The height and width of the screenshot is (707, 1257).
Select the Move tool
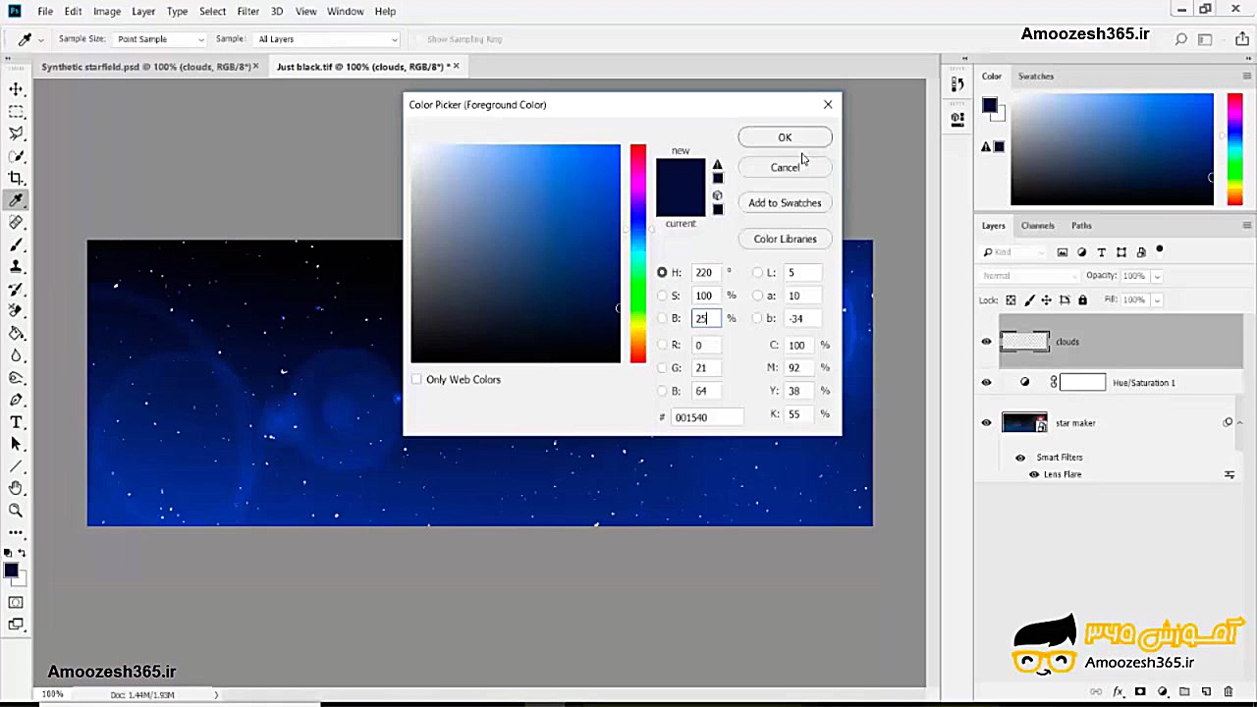[x=16, y=89]
